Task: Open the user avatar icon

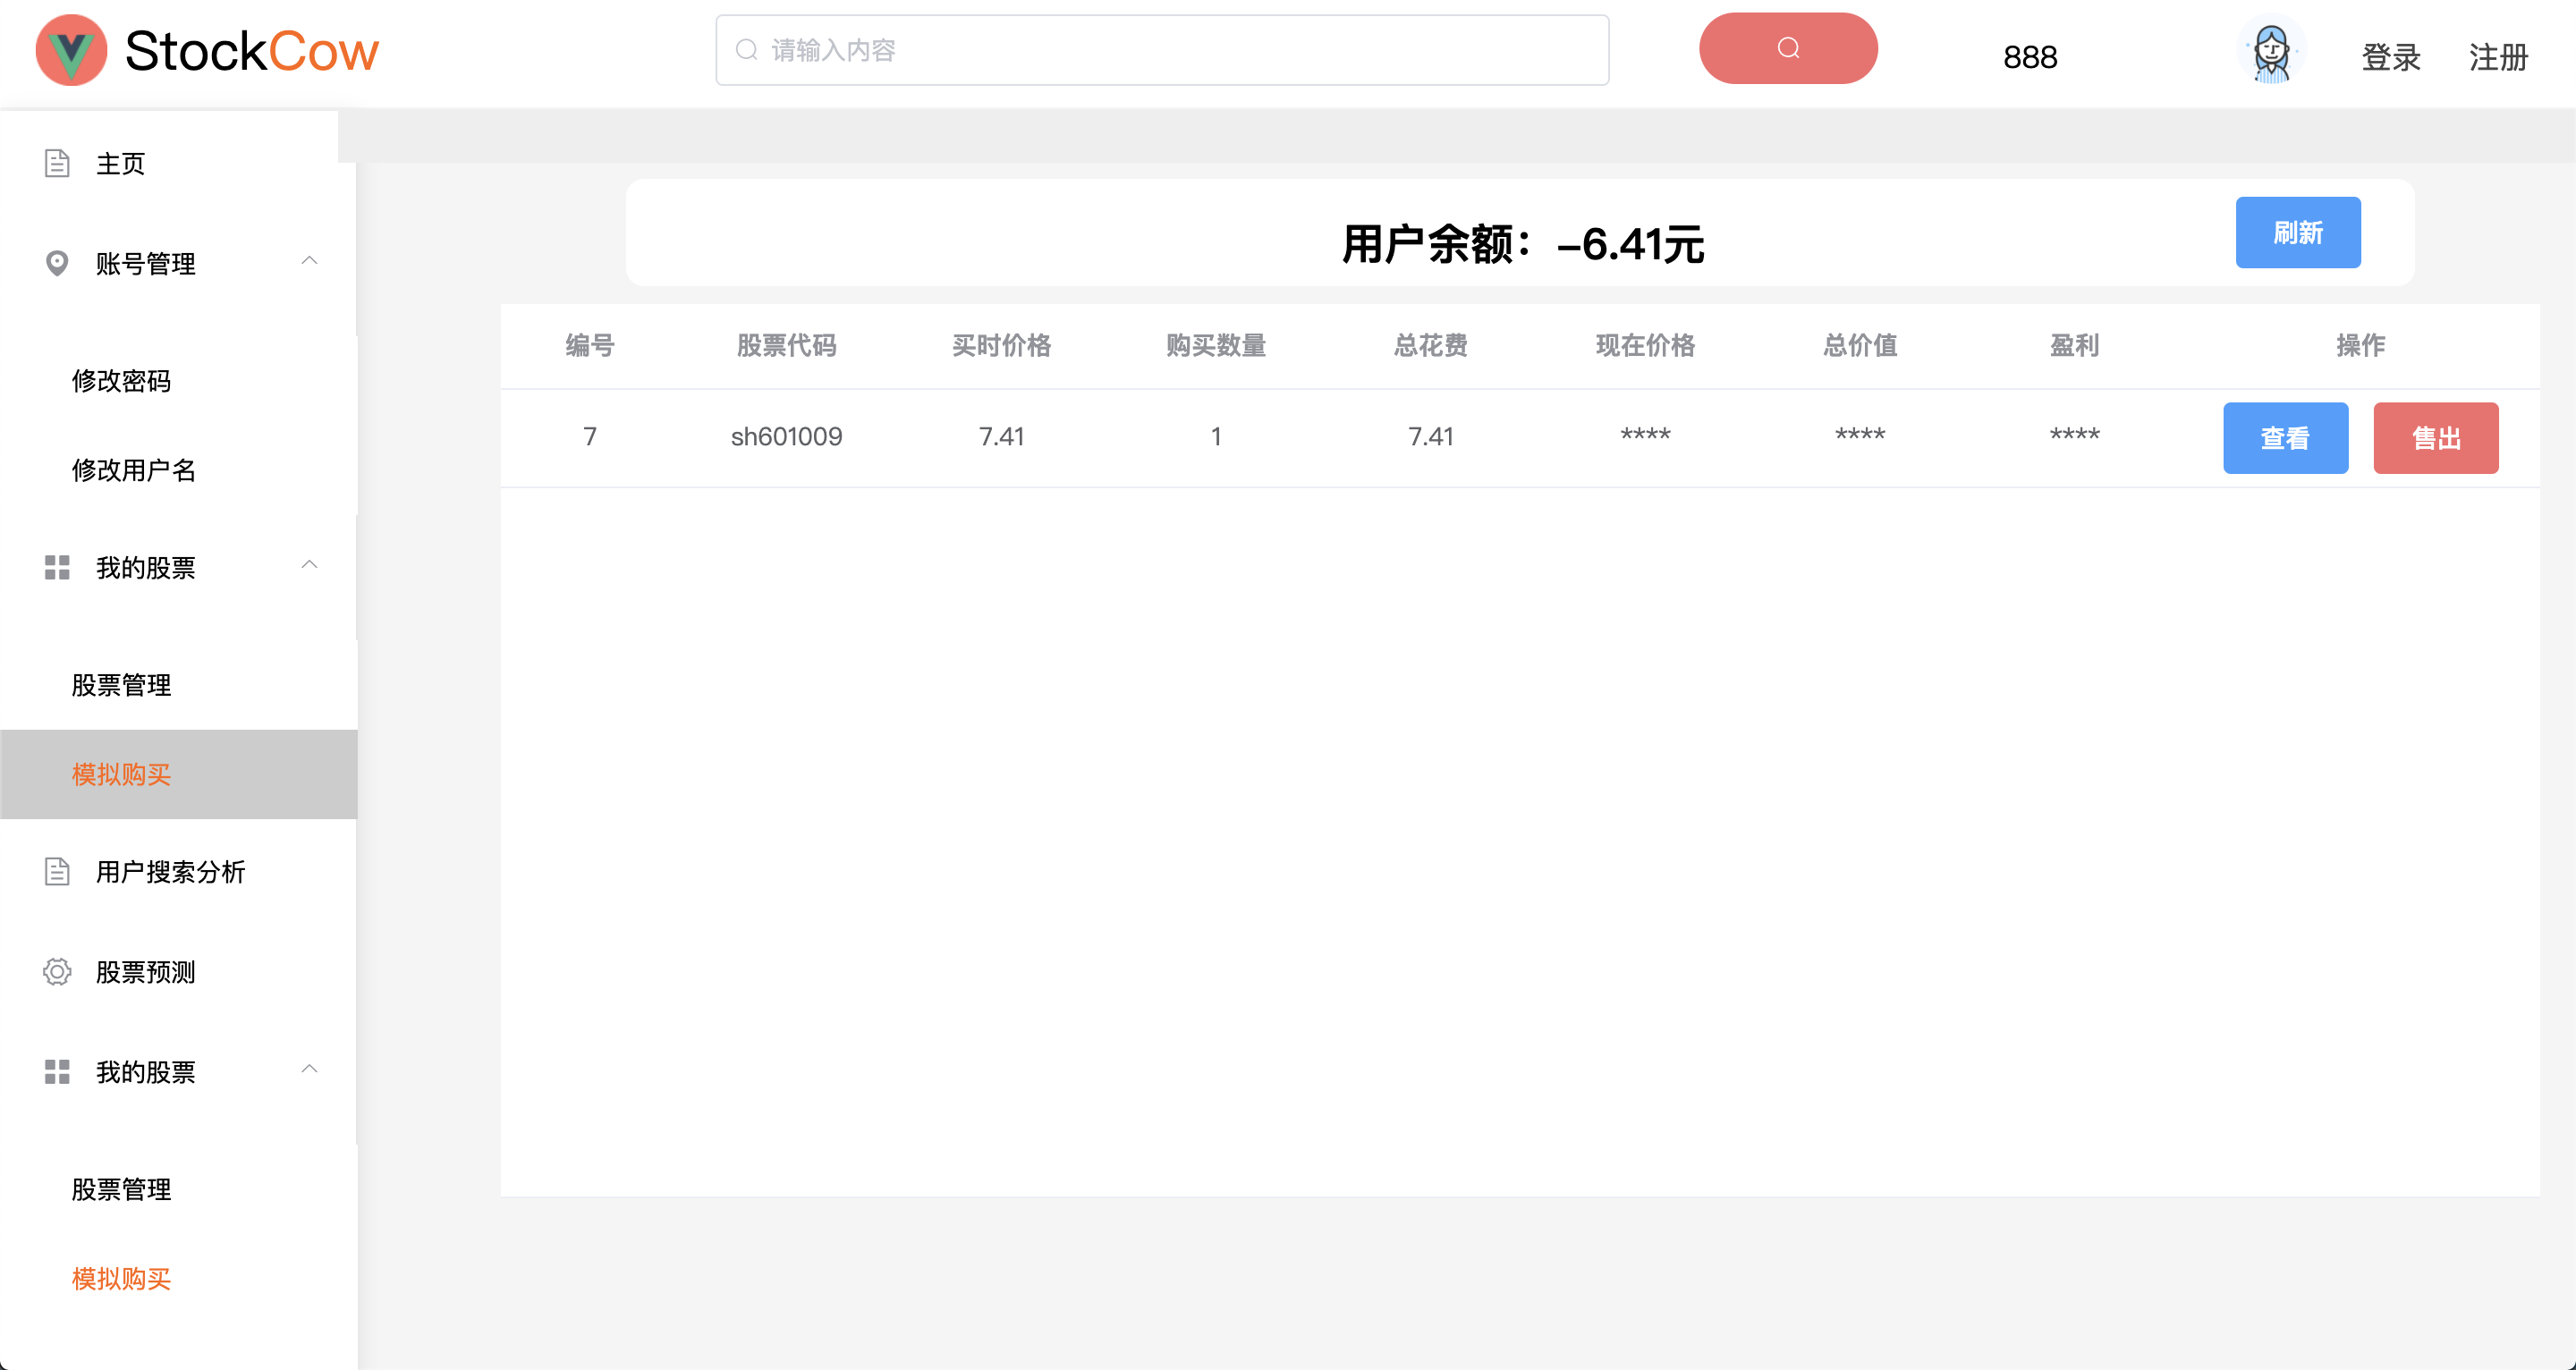Action: [x=2272, y=52]
